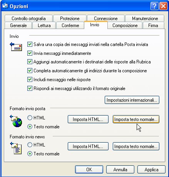This screenshot has height=177, width=169.
Task: Click Imposta testo normale for news
Action: tap(136, 146)
